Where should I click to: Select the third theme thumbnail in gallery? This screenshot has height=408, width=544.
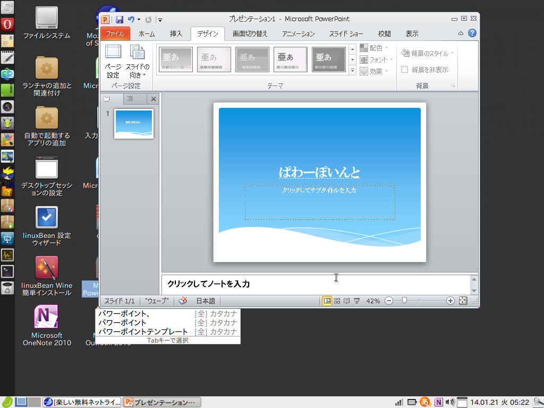(x=252, y=59)
